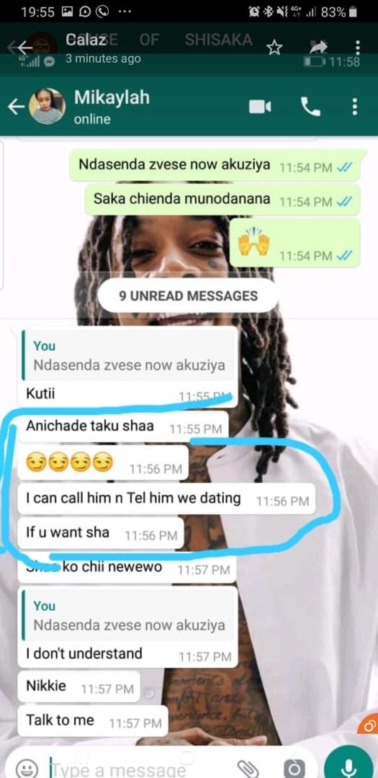The height and width of the screenshot is (778, 378).
Task: Tap quoted reply above Kutii message
Action: point(129,357)
